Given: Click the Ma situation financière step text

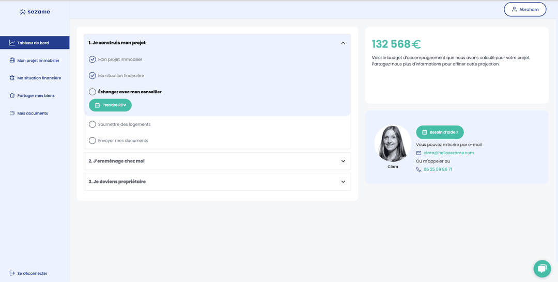Looking at the screenshot, I should 121,76.
